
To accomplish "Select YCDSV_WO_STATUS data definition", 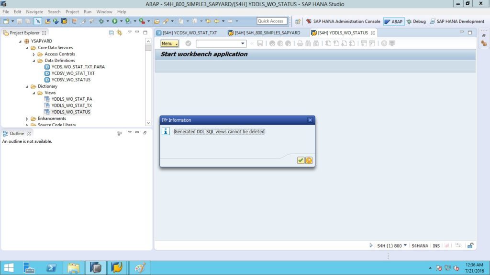I will (x=71, y=80).
